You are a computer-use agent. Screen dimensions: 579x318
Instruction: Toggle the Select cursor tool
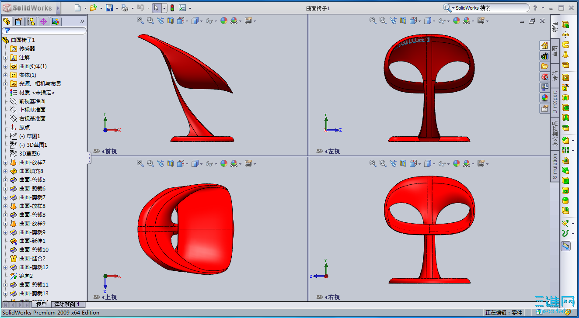point(157,8)
